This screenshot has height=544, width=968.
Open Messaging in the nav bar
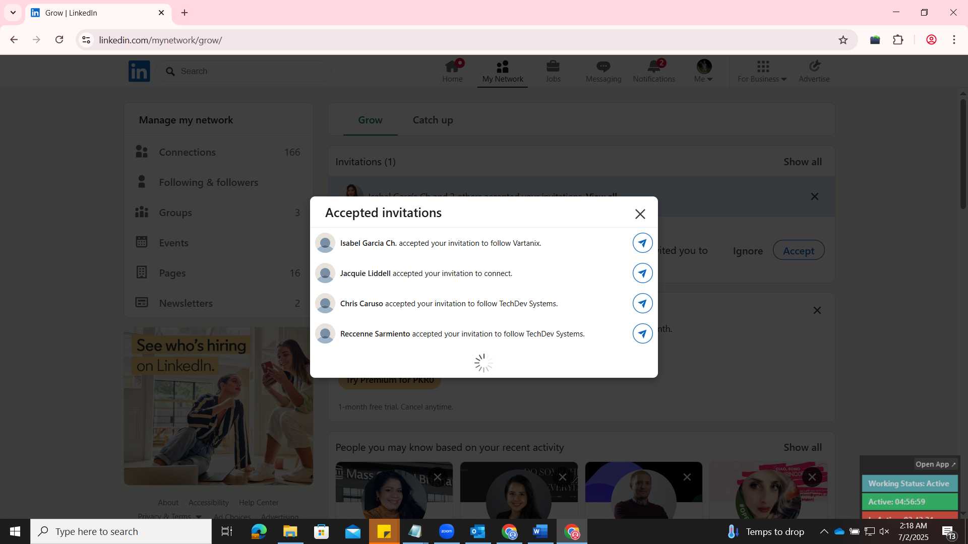(x=603, y=71)
